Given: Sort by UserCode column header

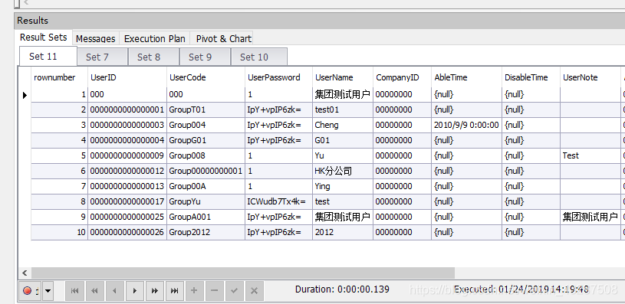Looking at the screenshot, I should pyautogui.click(x=206, y=77).
